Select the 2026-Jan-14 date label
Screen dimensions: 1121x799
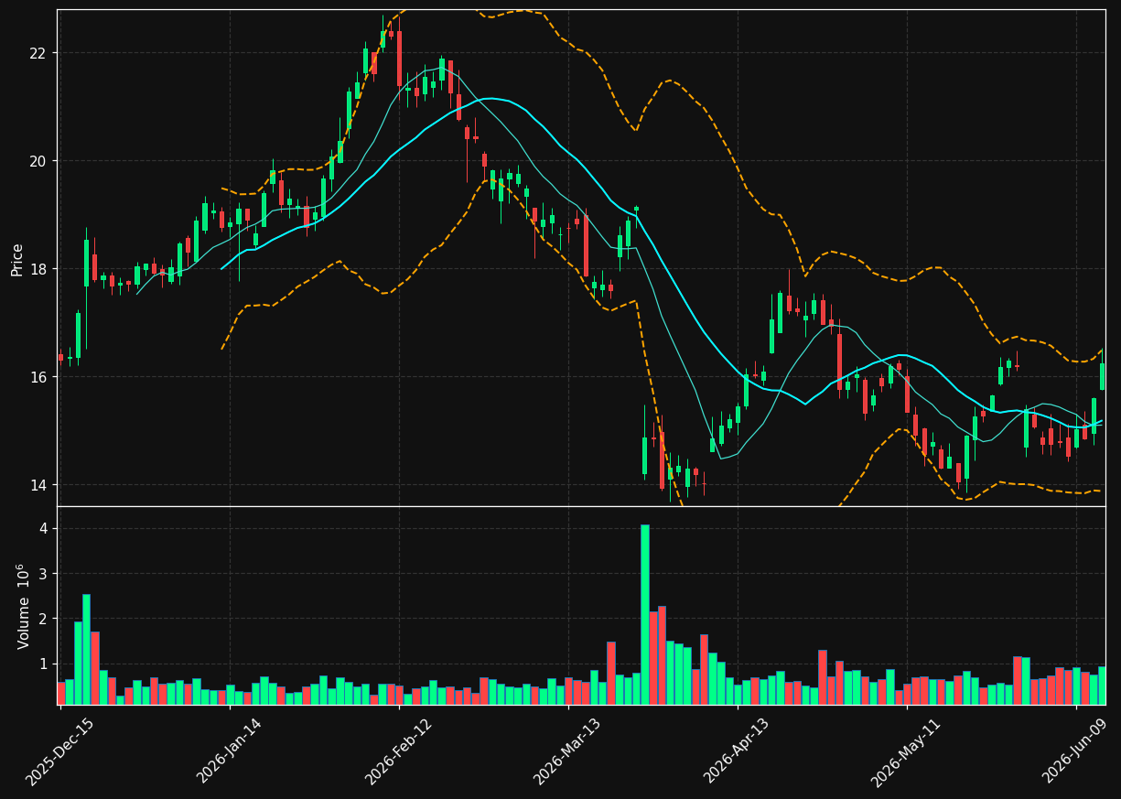tap(229, 751)
